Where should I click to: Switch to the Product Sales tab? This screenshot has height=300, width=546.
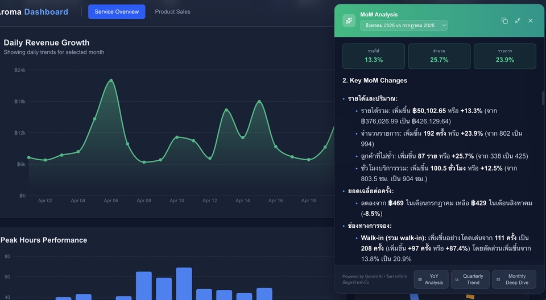(173, 12)
